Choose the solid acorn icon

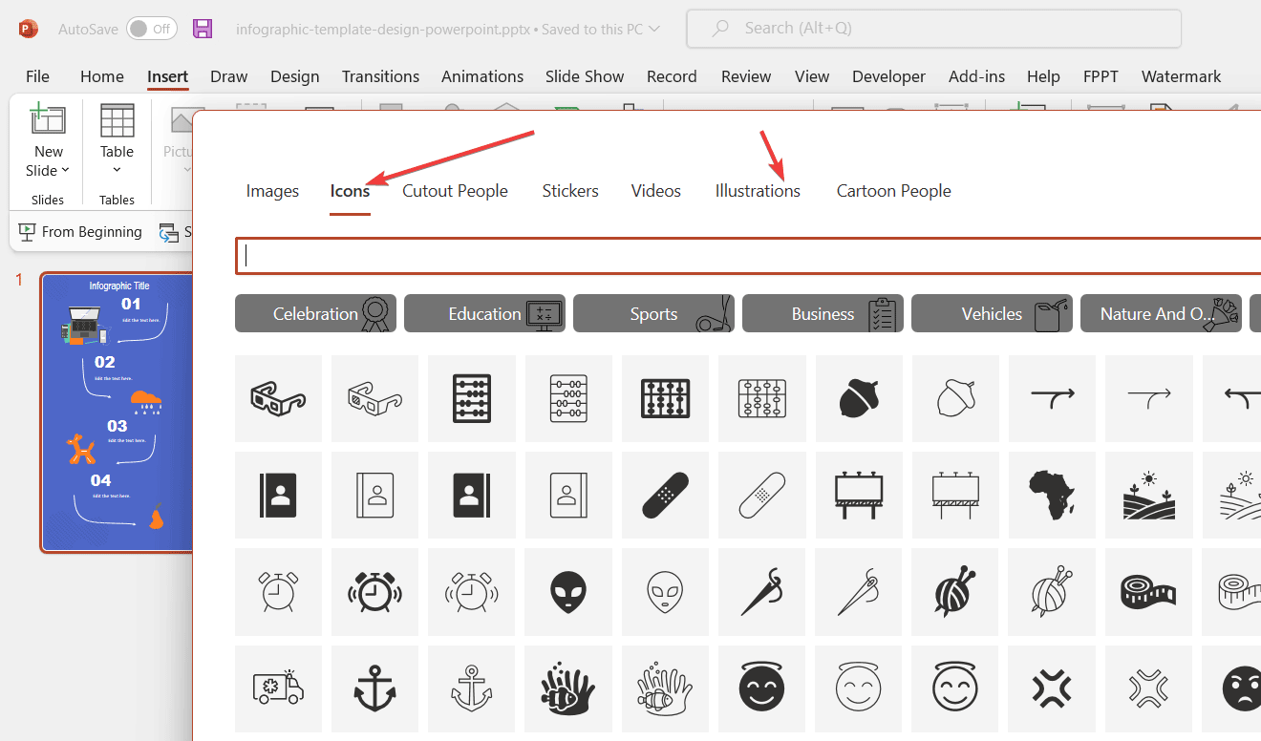[859, 398]
